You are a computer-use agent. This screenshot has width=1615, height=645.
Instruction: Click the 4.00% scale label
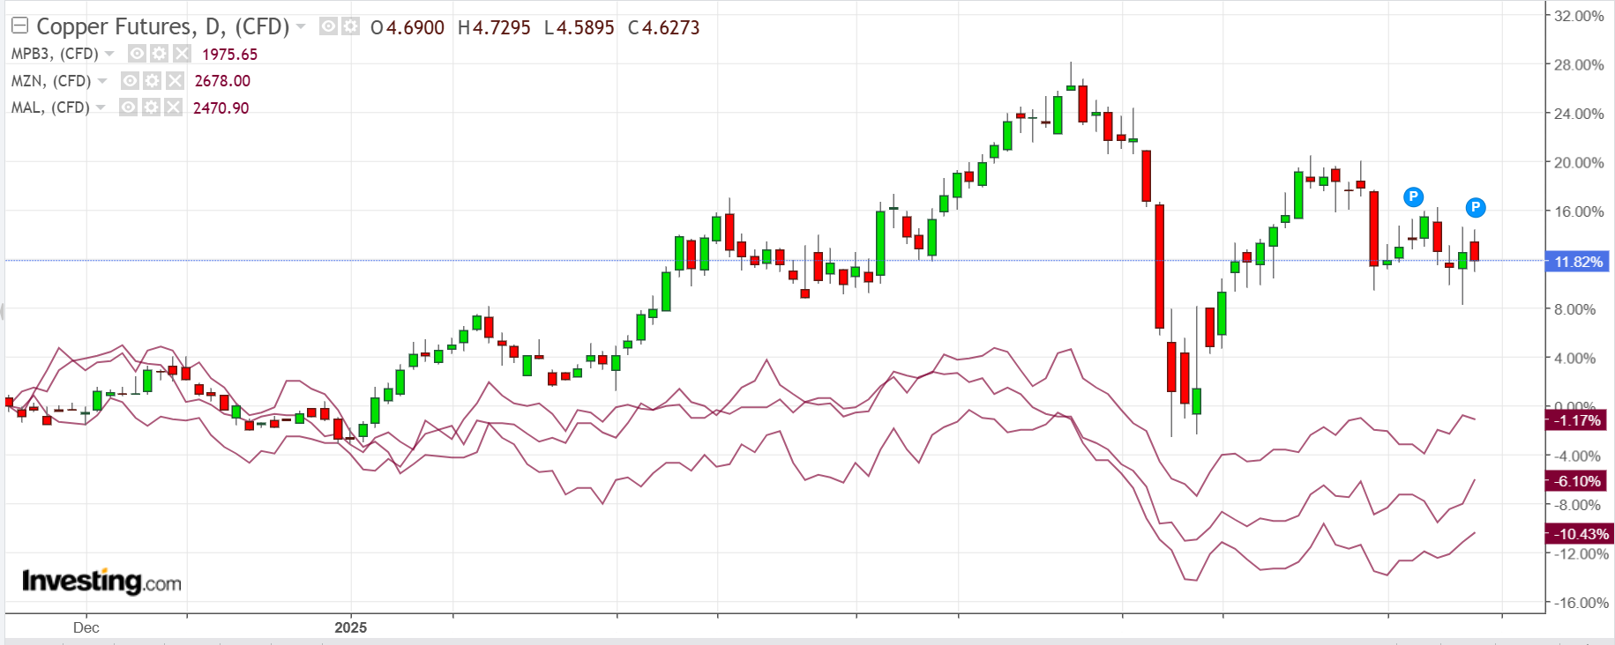[x=1575, y=359]
